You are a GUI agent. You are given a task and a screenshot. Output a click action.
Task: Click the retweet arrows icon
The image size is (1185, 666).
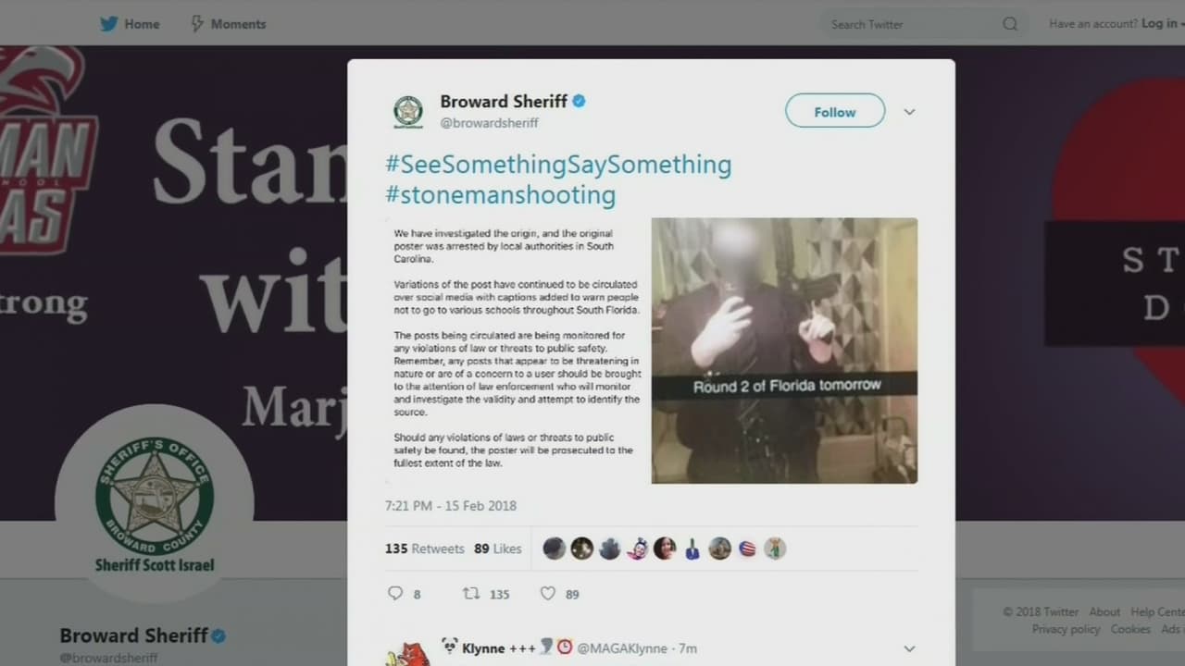coord(470,594)
